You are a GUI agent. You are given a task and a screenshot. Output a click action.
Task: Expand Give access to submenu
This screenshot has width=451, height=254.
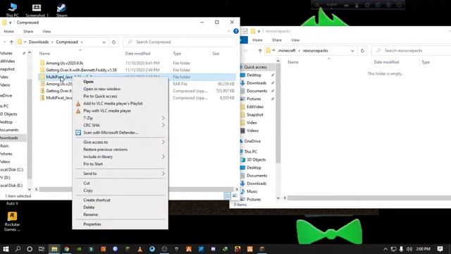[x=121, y=143]
